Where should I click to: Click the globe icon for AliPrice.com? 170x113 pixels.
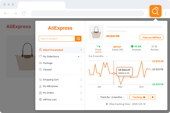pos(40,100)
